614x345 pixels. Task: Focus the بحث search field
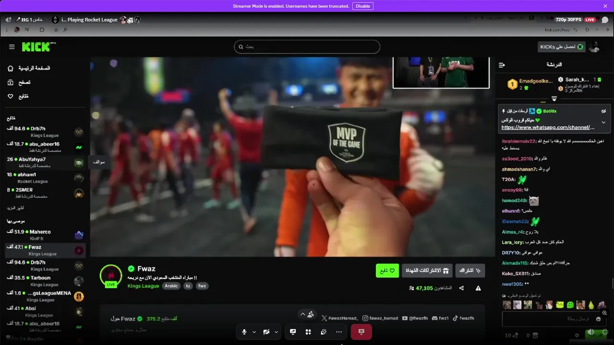tap(307, 46)
